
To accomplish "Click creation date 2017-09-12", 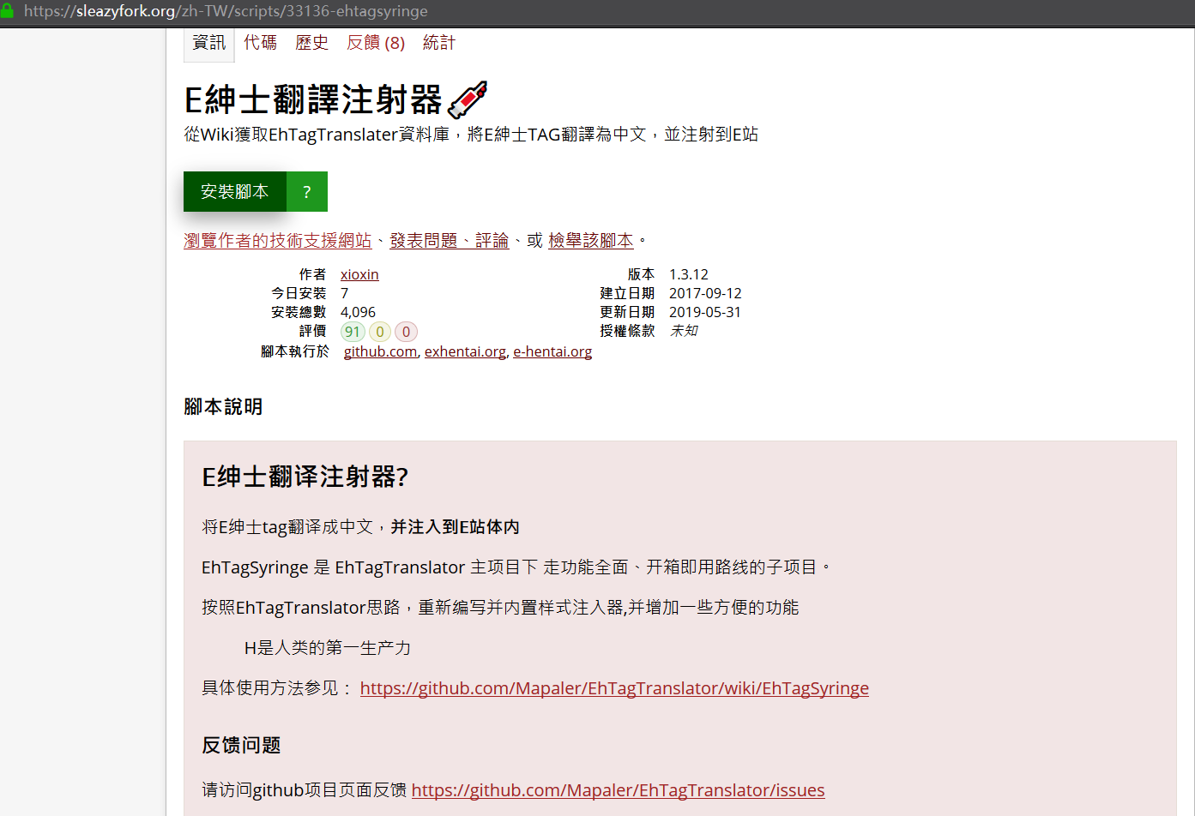I will [x=705, y=293].
